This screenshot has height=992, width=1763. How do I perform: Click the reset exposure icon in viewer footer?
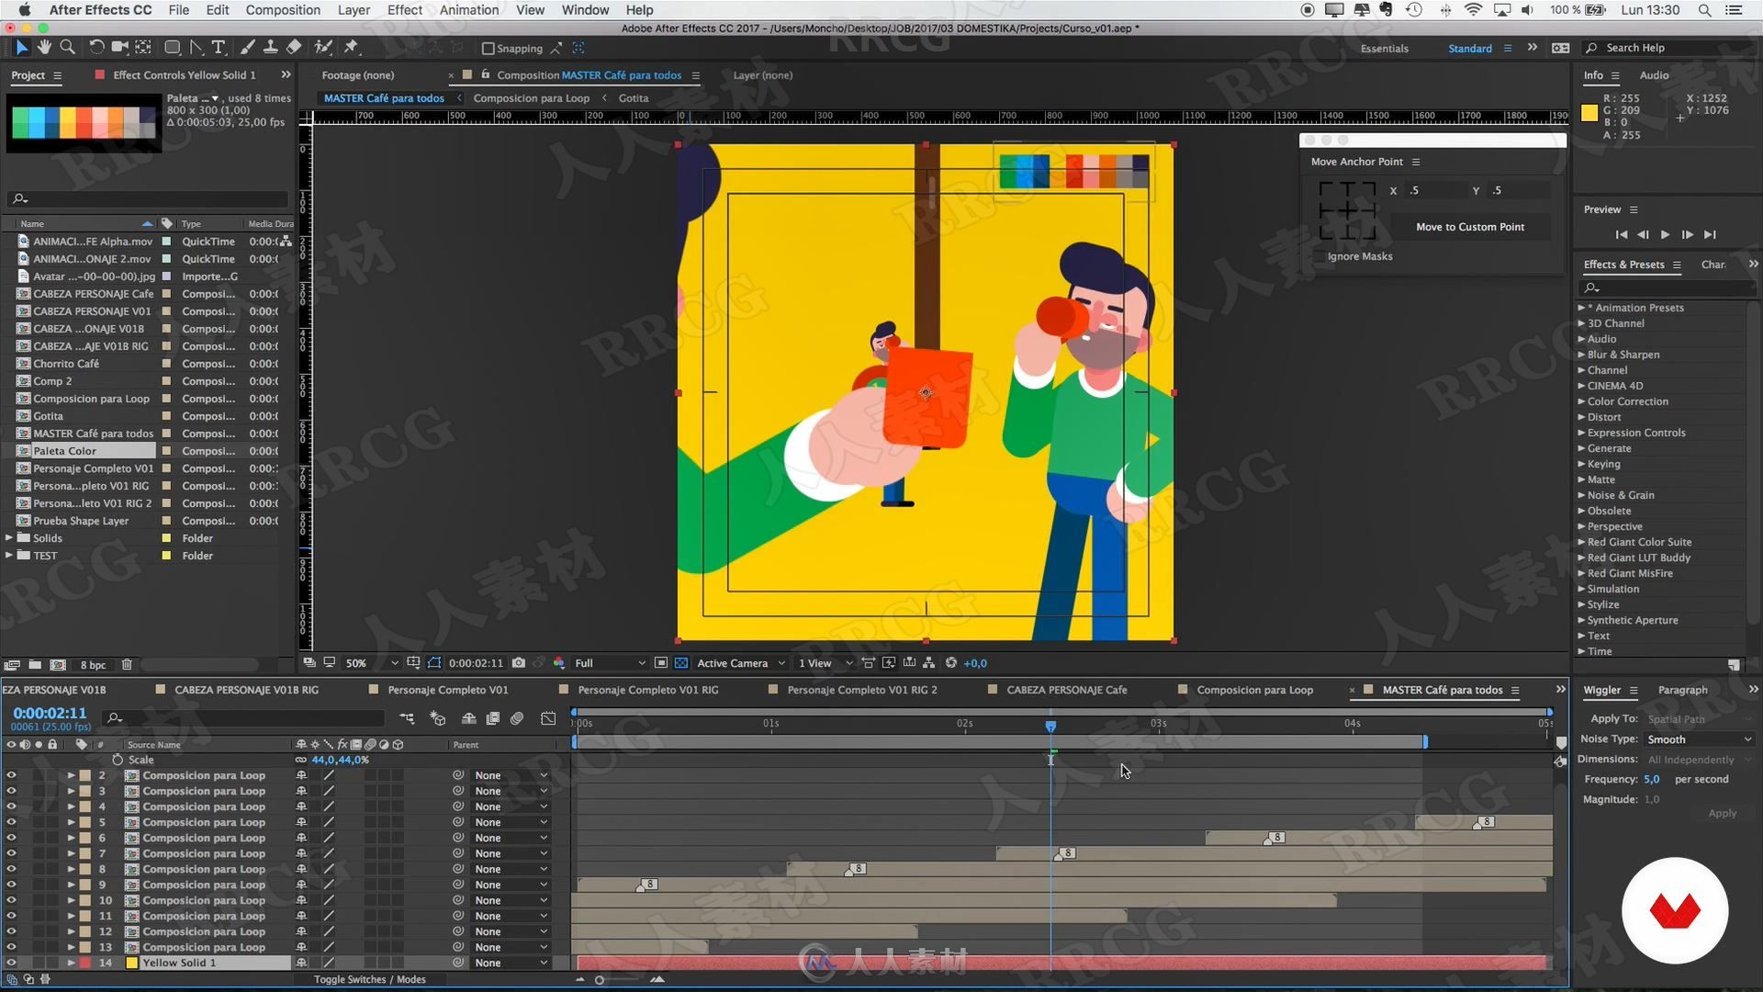(951, 662)
